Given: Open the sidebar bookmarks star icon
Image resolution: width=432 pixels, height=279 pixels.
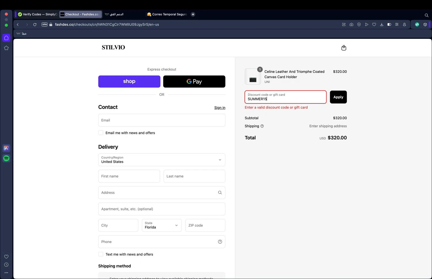Looking at the screenshot, I should tap(6, 48).
